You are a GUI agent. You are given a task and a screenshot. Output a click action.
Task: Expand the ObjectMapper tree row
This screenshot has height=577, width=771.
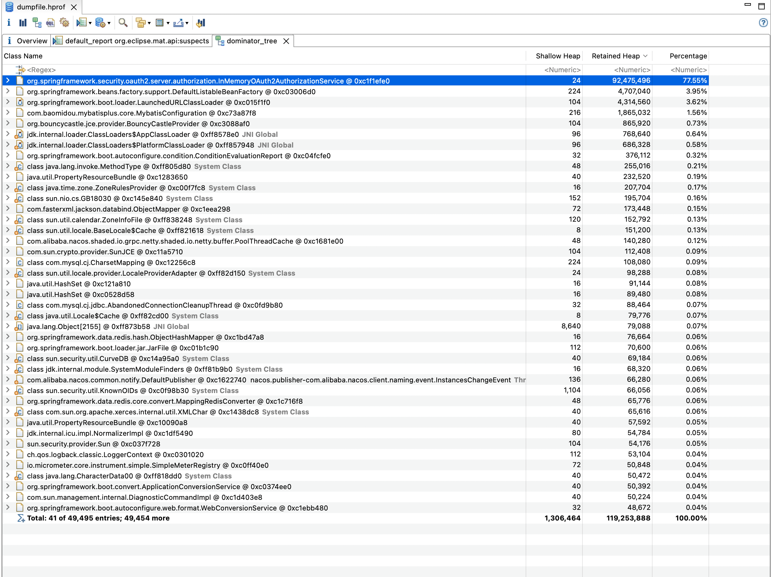8,209
